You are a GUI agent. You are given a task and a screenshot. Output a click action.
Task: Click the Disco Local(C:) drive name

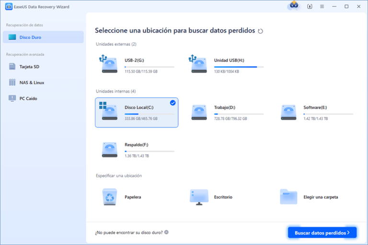(x=139, y=107)
